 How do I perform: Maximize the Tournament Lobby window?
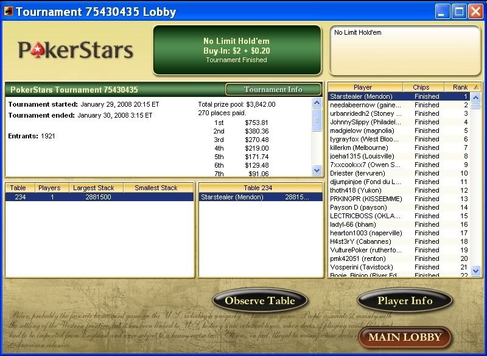tap(459, 12)
